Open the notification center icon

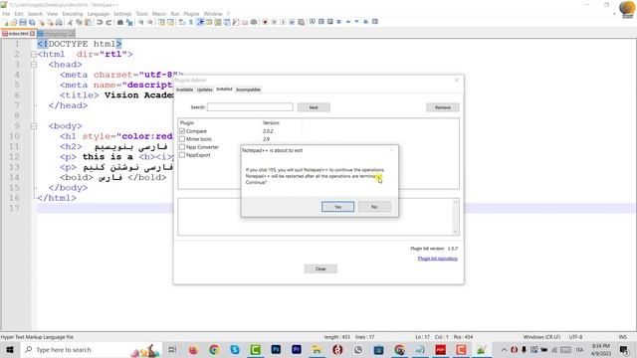tap(624, 349)
